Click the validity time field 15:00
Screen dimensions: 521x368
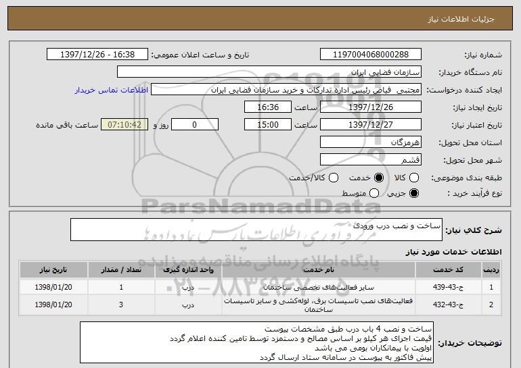268,125
